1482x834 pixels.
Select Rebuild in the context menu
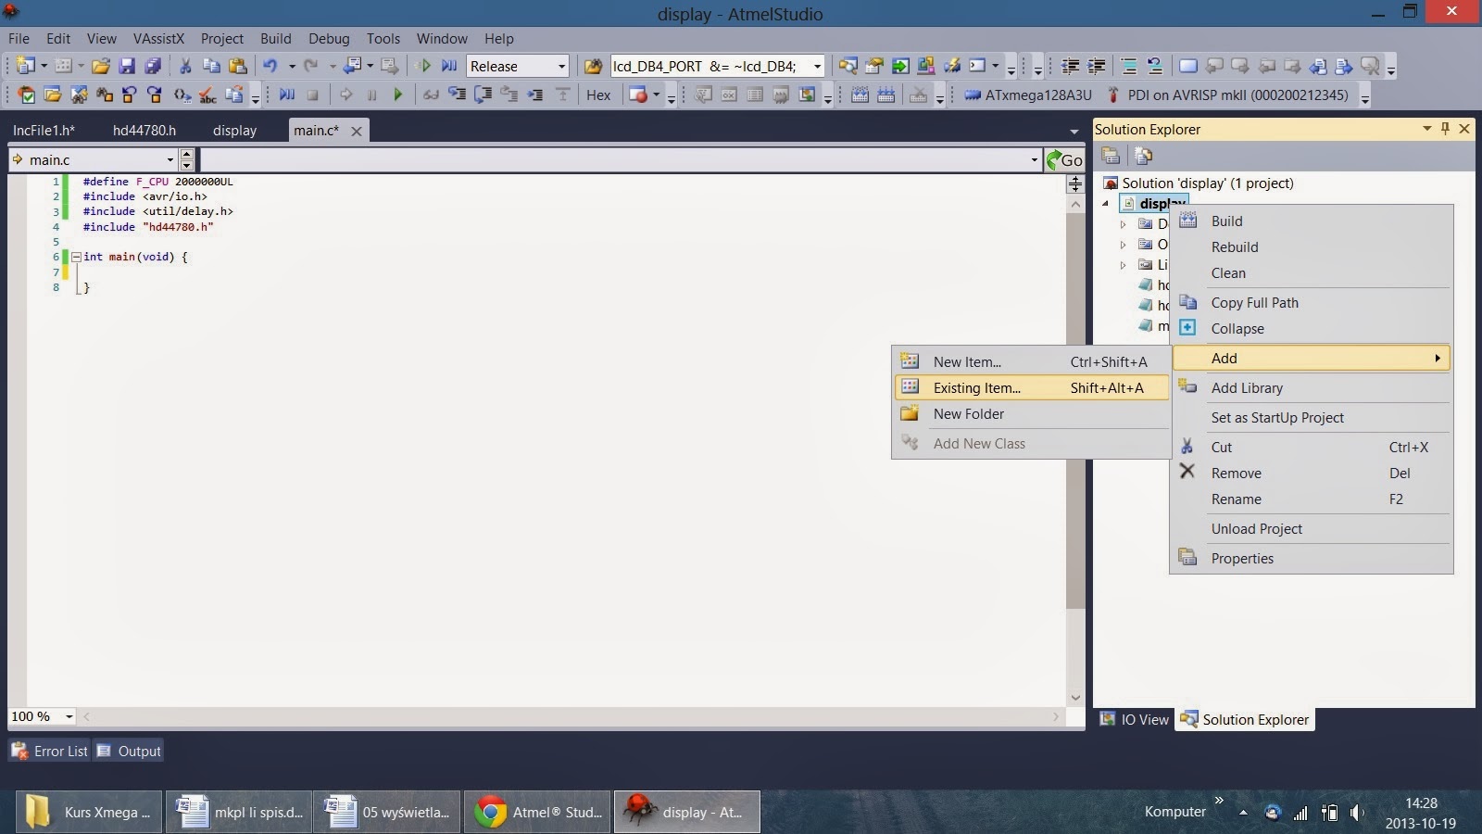click(x=1312, y=246)
